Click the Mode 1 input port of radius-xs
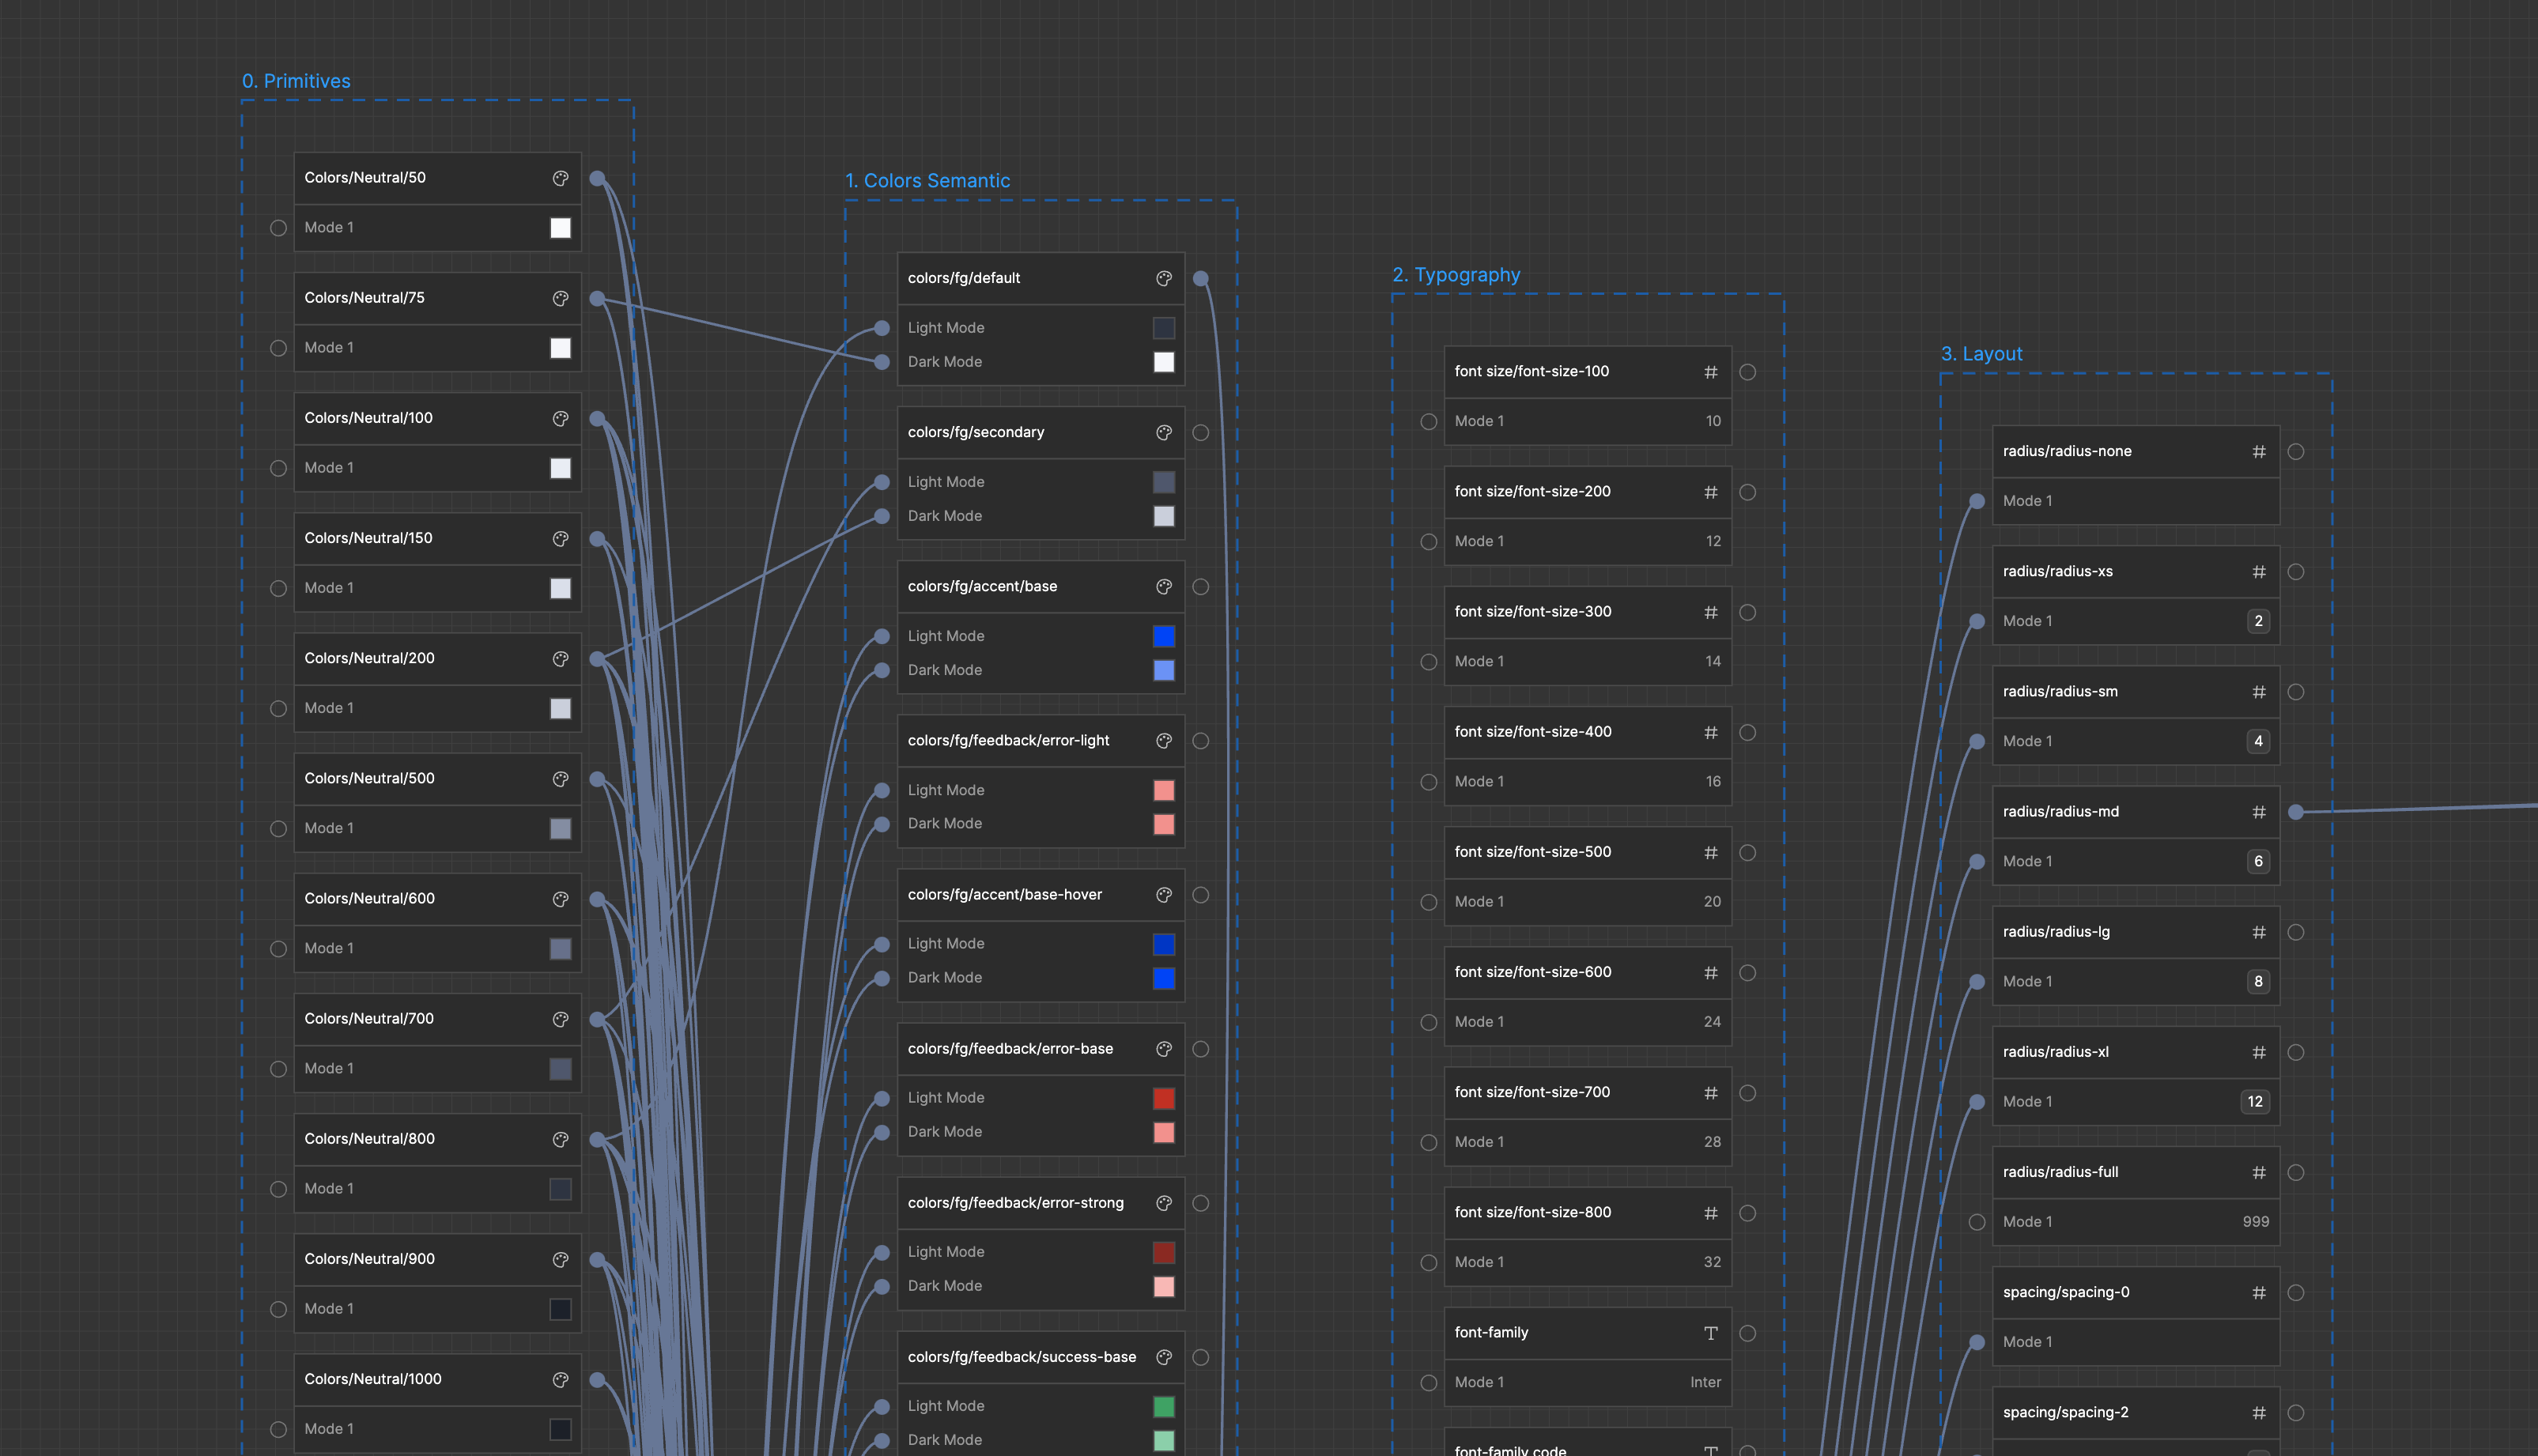Image resolution: width=2538 pixels, height=1456 pixels. point(1976,621)
